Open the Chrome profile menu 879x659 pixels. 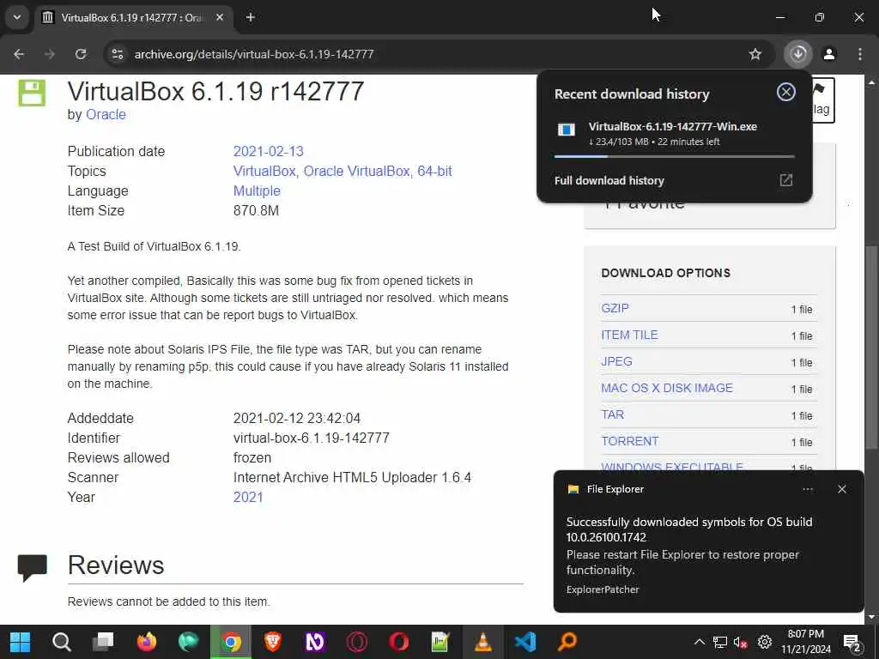point(829,54)
